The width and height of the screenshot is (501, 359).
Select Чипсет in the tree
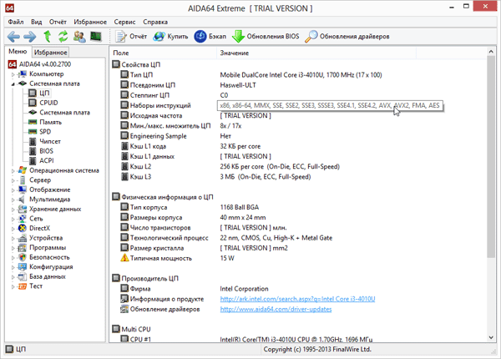click(x=45, y=141)
